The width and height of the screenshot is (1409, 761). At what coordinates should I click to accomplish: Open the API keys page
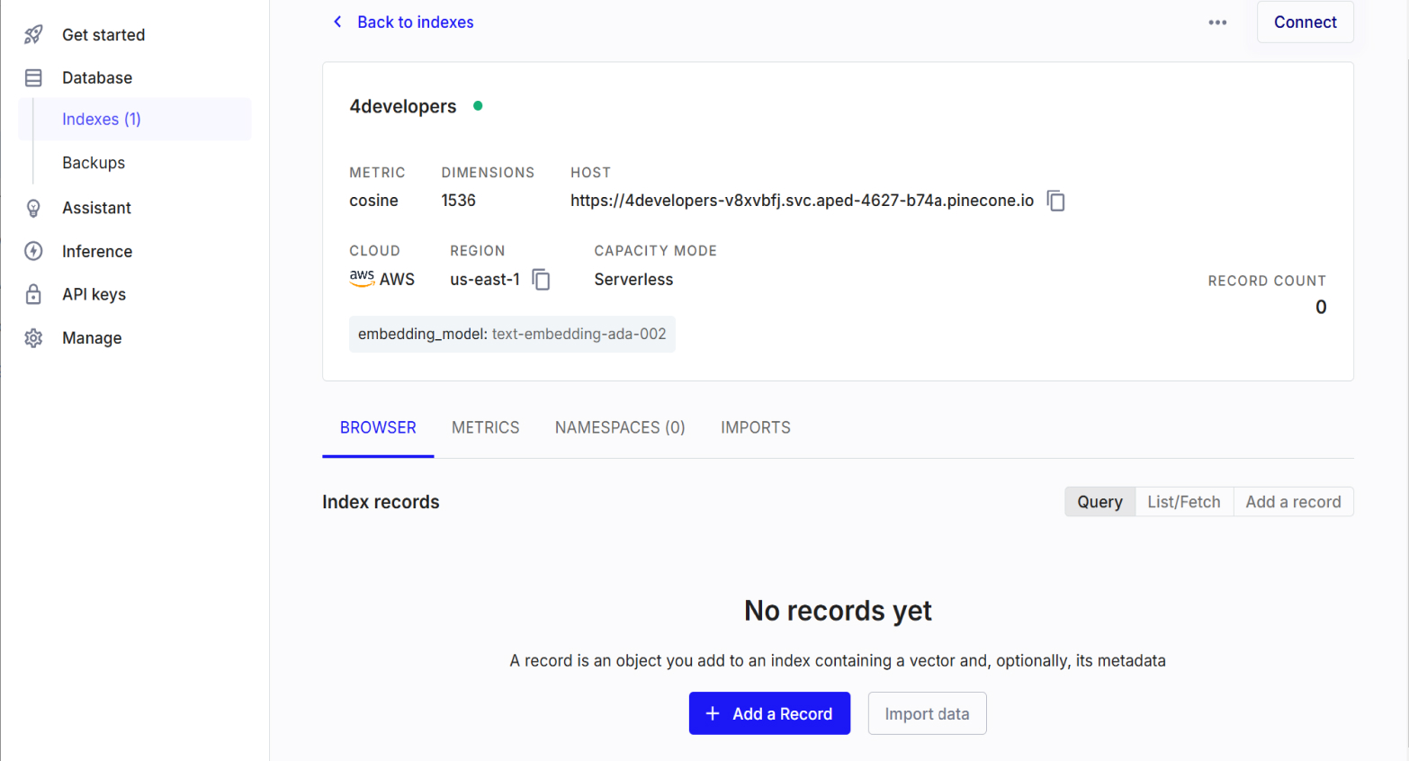pyautogui.click(x=94, y=294)
